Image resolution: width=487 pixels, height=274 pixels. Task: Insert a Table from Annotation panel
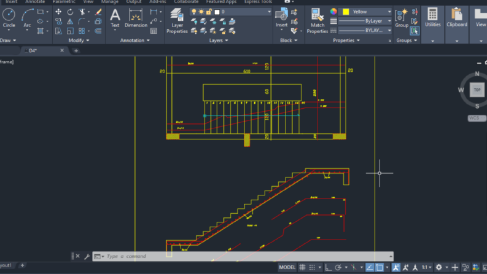(154, 31)
